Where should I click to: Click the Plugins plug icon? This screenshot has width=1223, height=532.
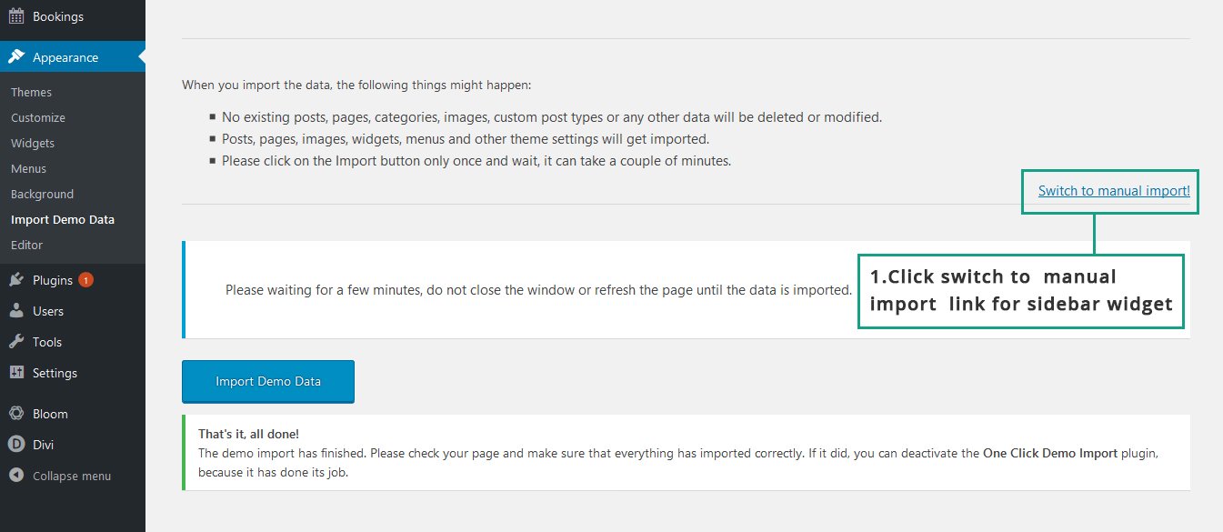[16, 280]
